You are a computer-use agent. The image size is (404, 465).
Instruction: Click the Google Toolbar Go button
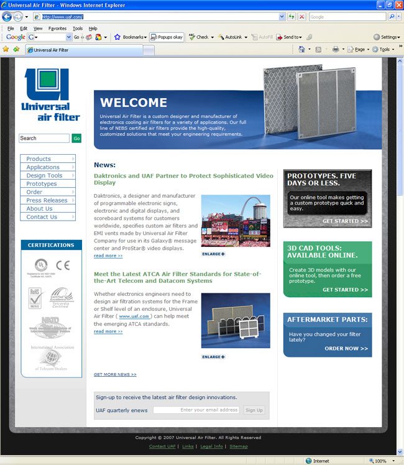pyautogui.click(x=76, y=37)
